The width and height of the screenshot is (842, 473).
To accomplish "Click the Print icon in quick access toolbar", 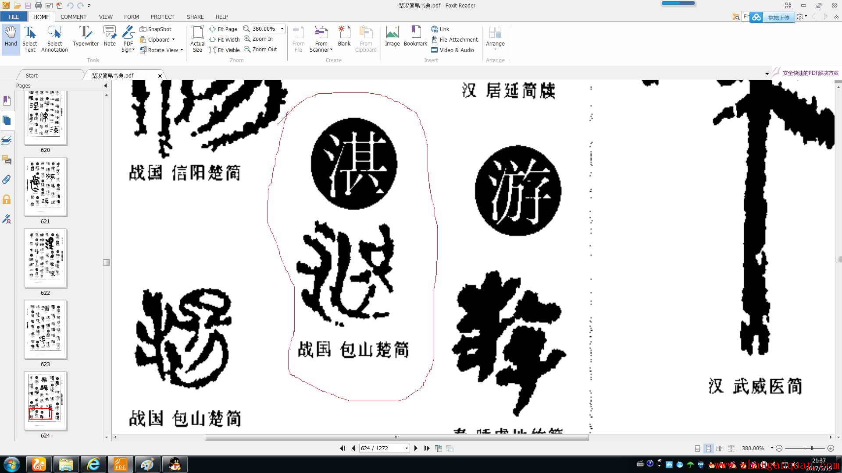I will click(x=39, y=6).
